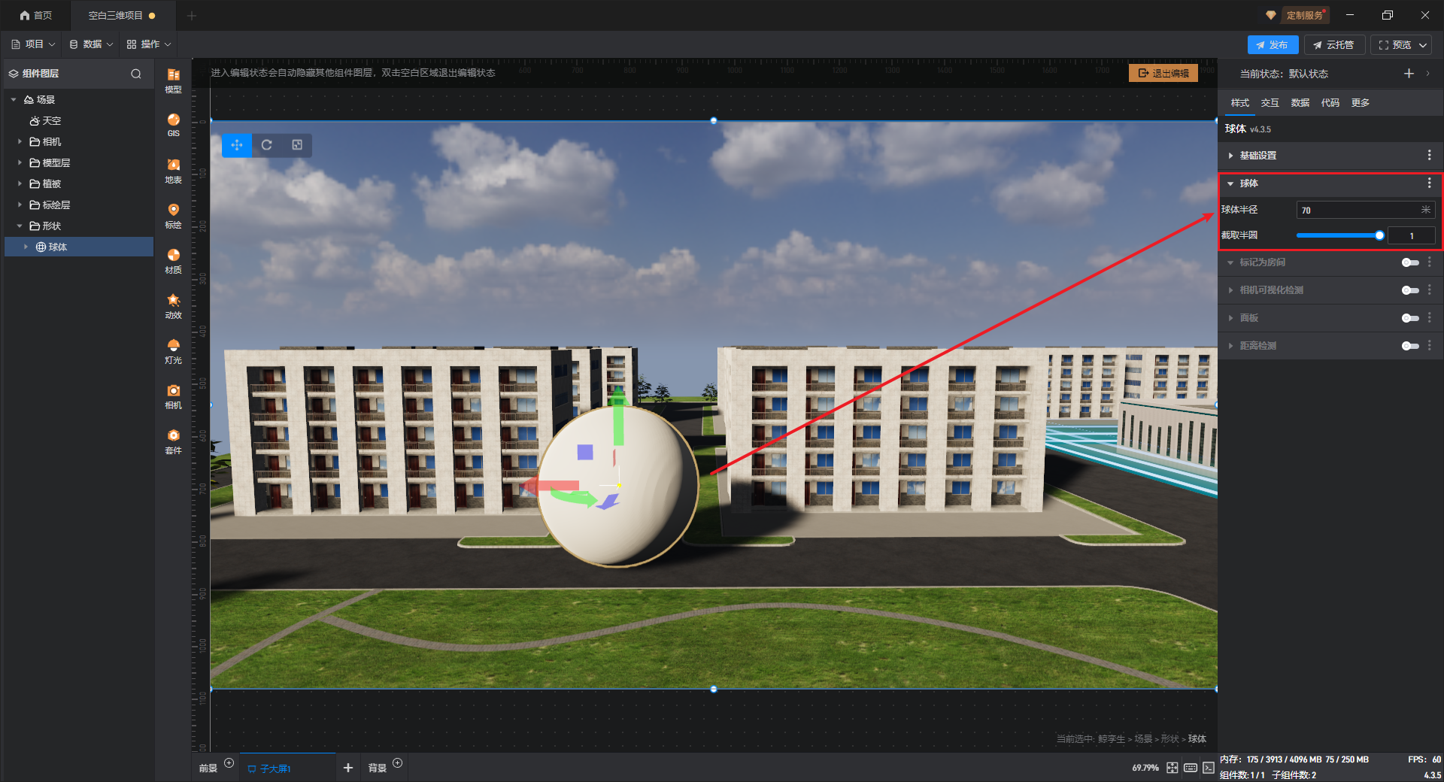Enable the 相机可视化检测 switch
This screenshot has height=782, width=1444.
[1410, 290]
